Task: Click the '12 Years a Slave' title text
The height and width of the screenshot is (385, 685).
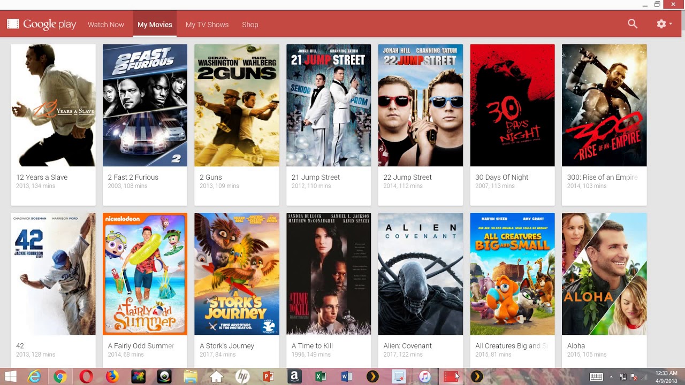Action: tap(42, 177)
